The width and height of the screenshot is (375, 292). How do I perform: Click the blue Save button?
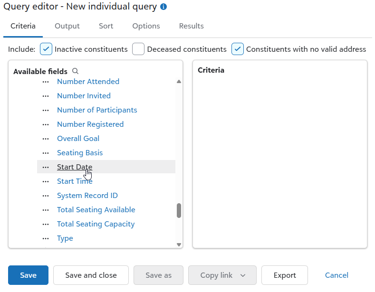pos(28,275)
